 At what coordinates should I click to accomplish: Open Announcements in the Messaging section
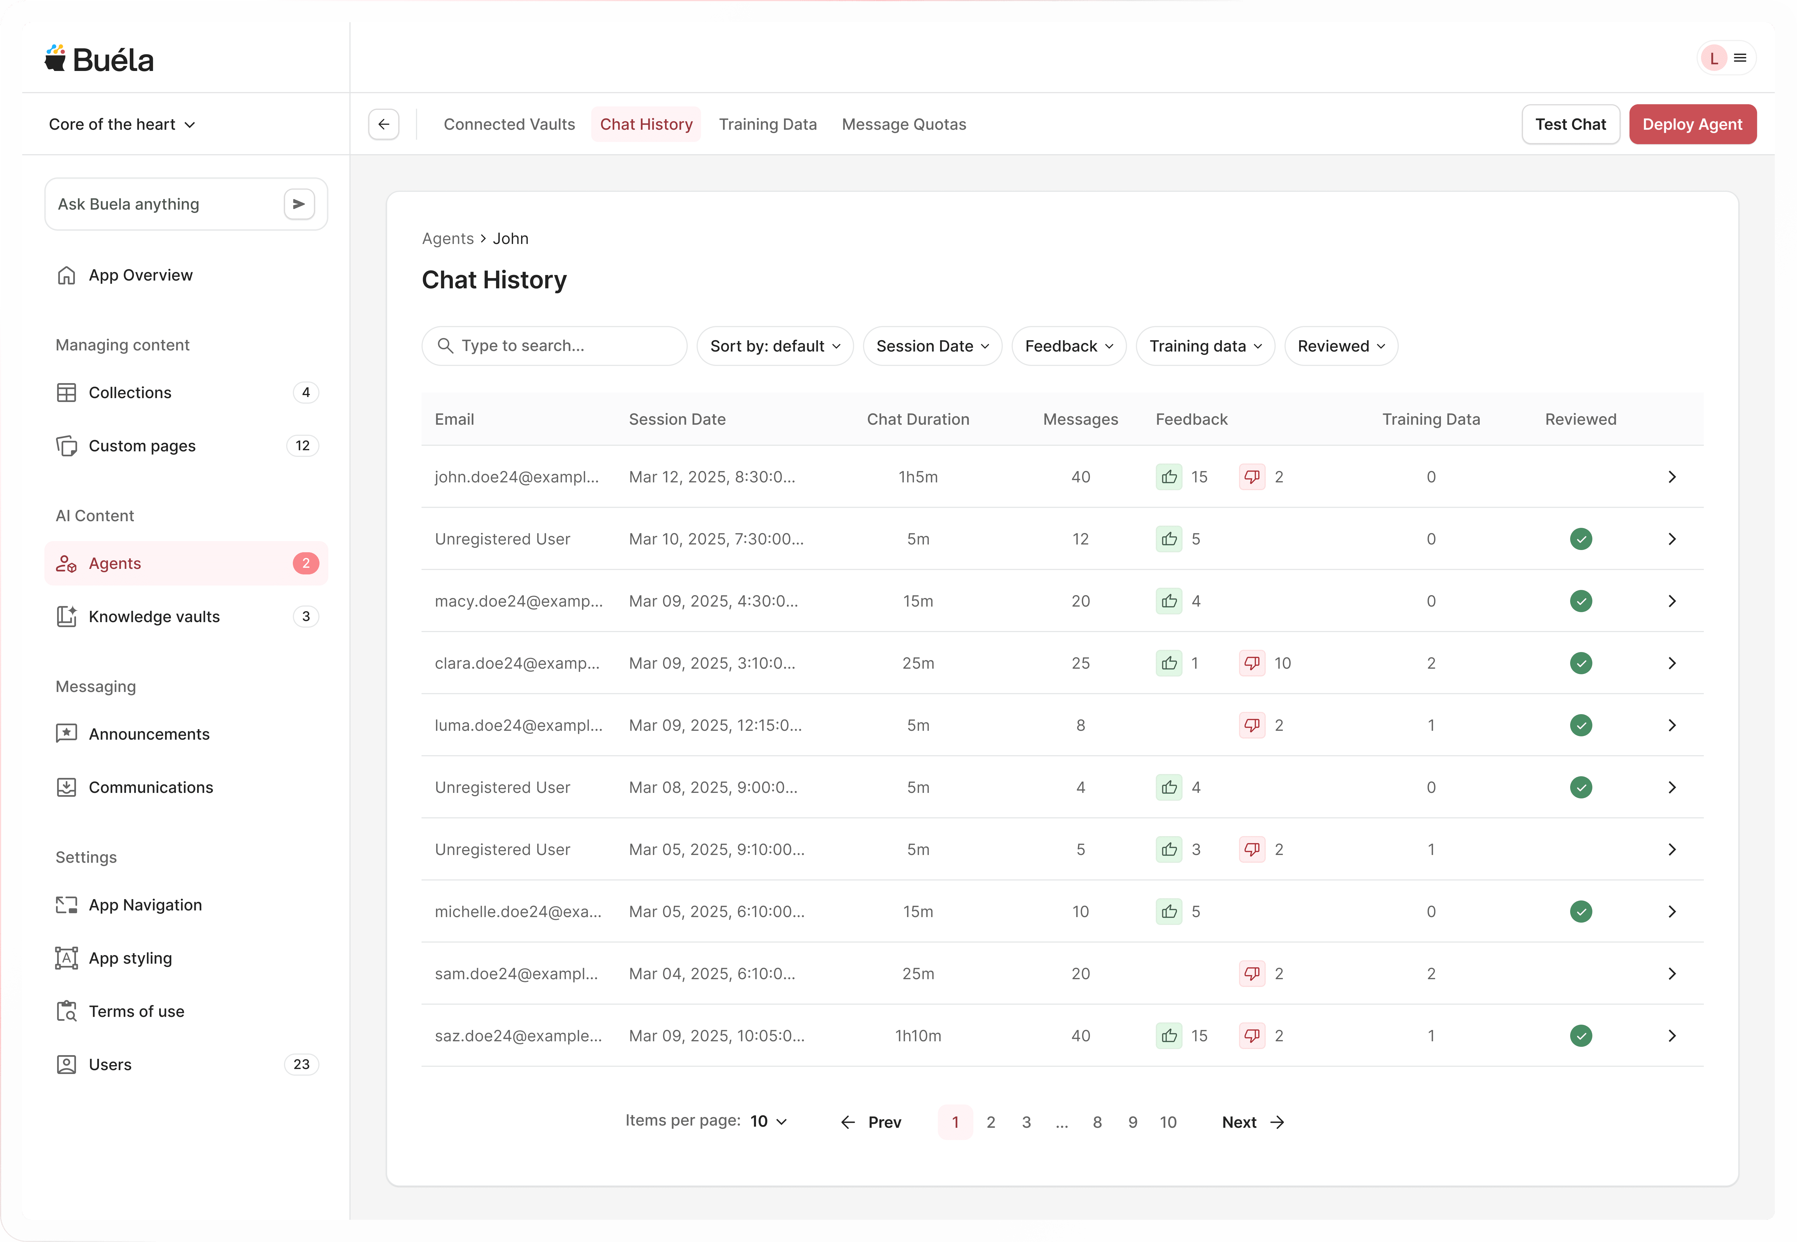(149, 734)
